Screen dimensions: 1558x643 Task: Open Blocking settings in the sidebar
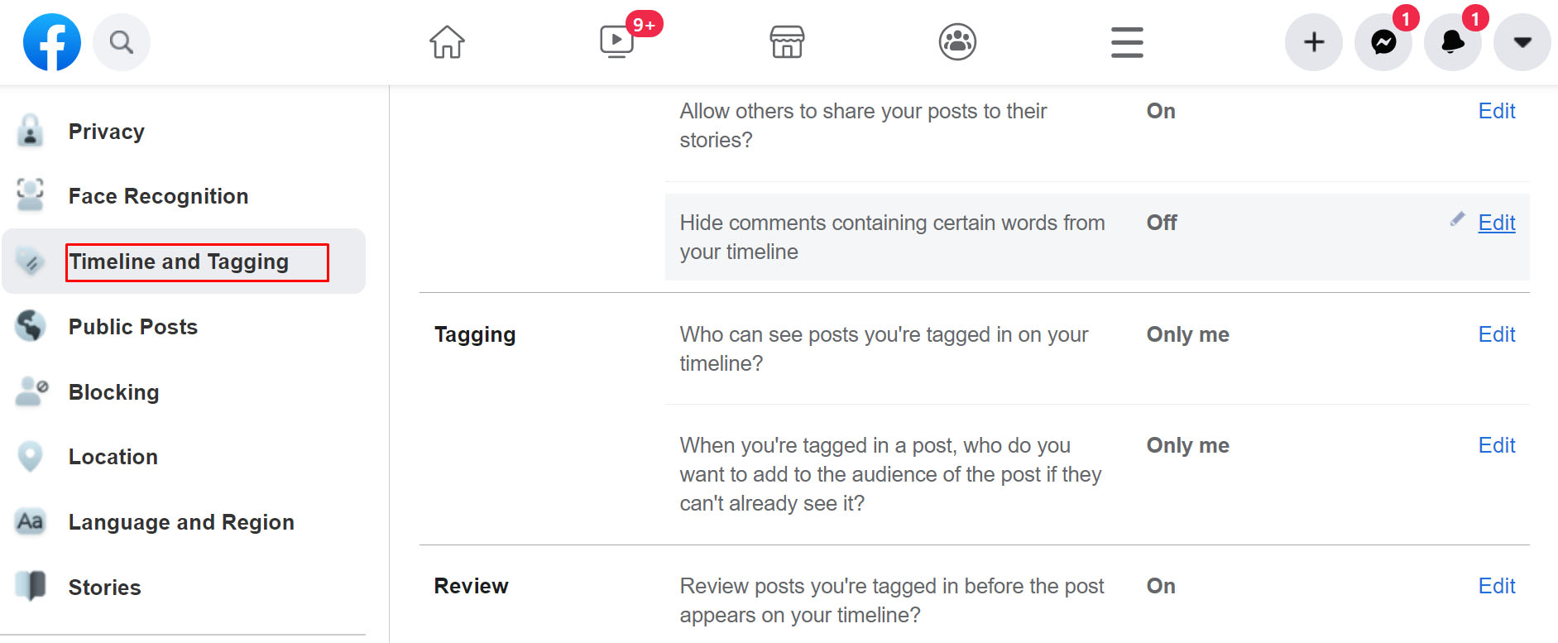pos(113,392)
